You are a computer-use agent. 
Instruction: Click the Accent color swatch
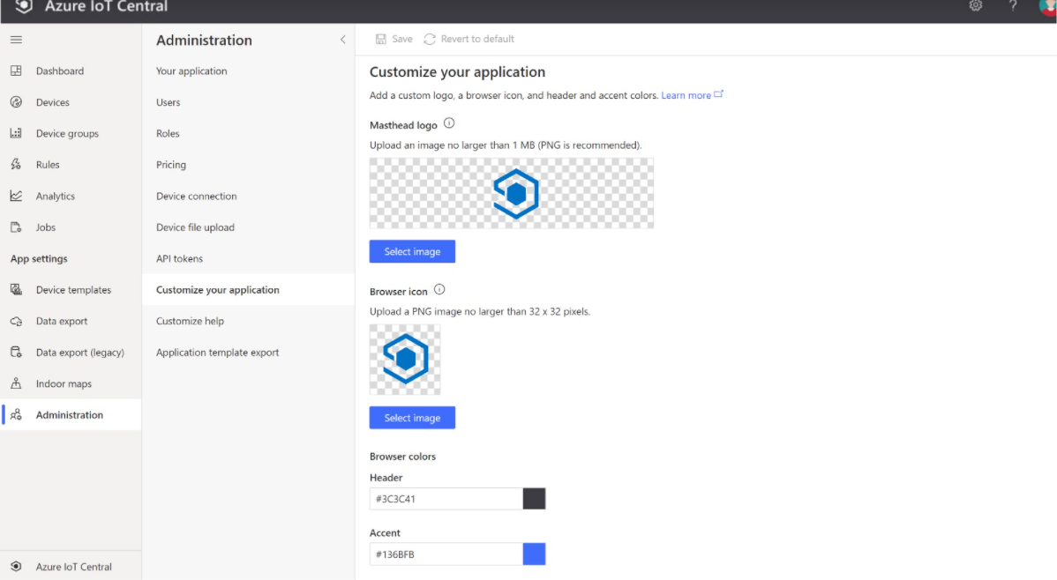(535, 554)
